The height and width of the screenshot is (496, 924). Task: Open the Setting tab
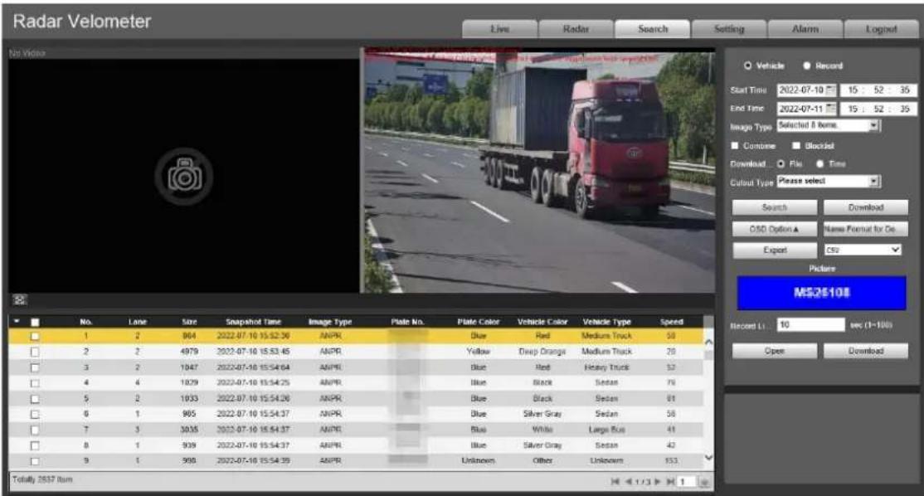click(729, 29)
